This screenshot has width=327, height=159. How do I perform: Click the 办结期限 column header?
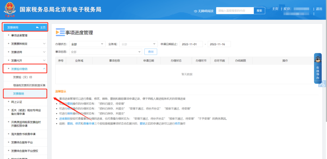coord(240,61)
